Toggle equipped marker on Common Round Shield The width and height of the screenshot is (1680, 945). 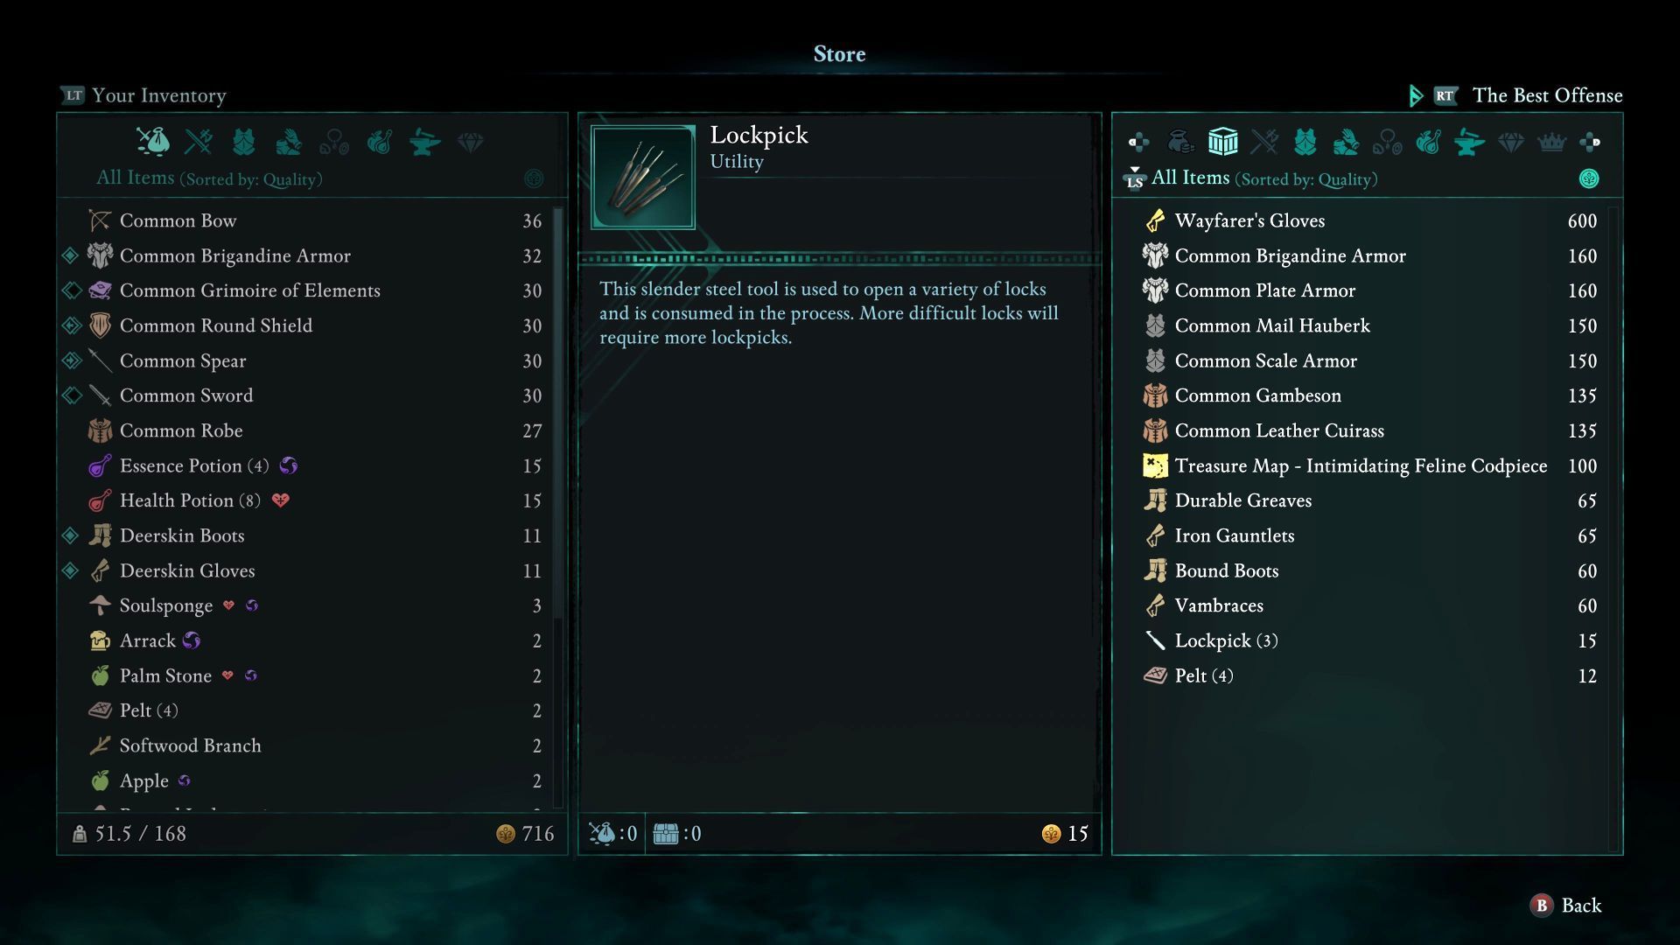point(71,325)
